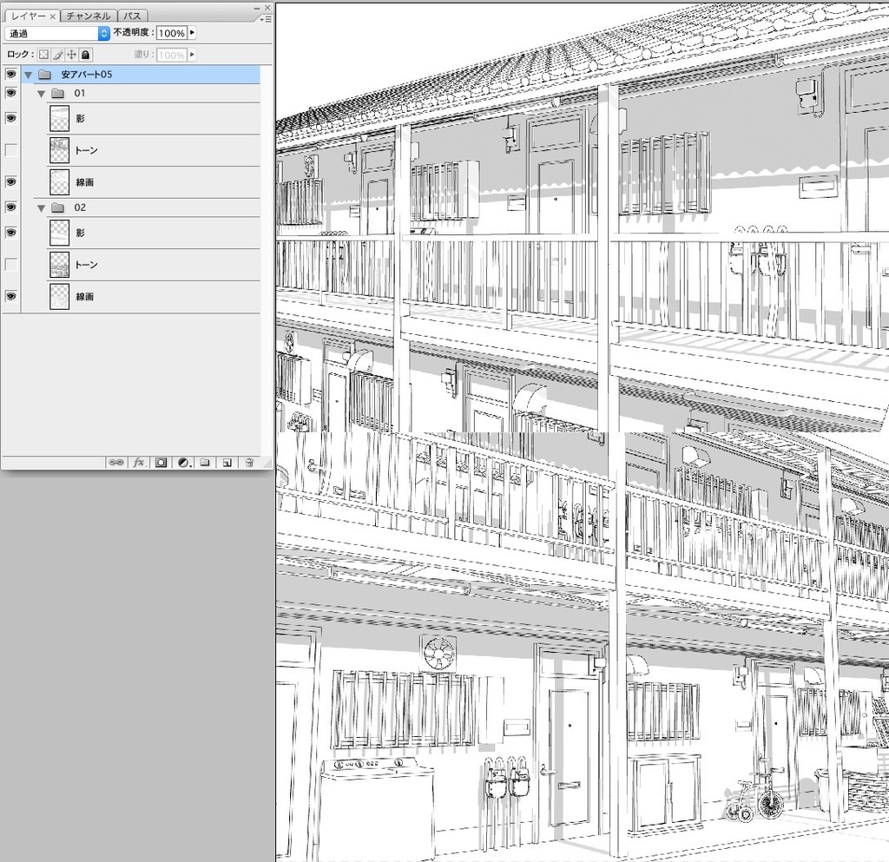Select the 安アパート05 group name
Image resolution: width=889 pixels, height=862 pixels.
[87, 75]
